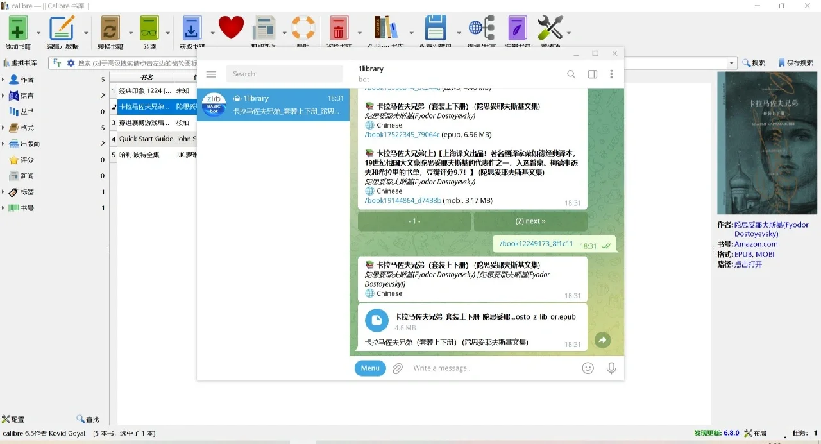The width and height of the screenshot is (821, 444).
Task: Open the green Read book viewer icon
Action: (149, 28)
